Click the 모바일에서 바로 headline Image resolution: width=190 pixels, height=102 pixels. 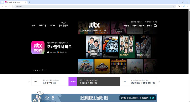(59, 47)
